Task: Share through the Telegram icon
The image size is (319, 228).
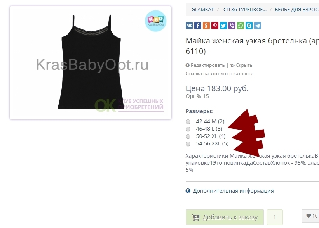Action: click(257, 26)
